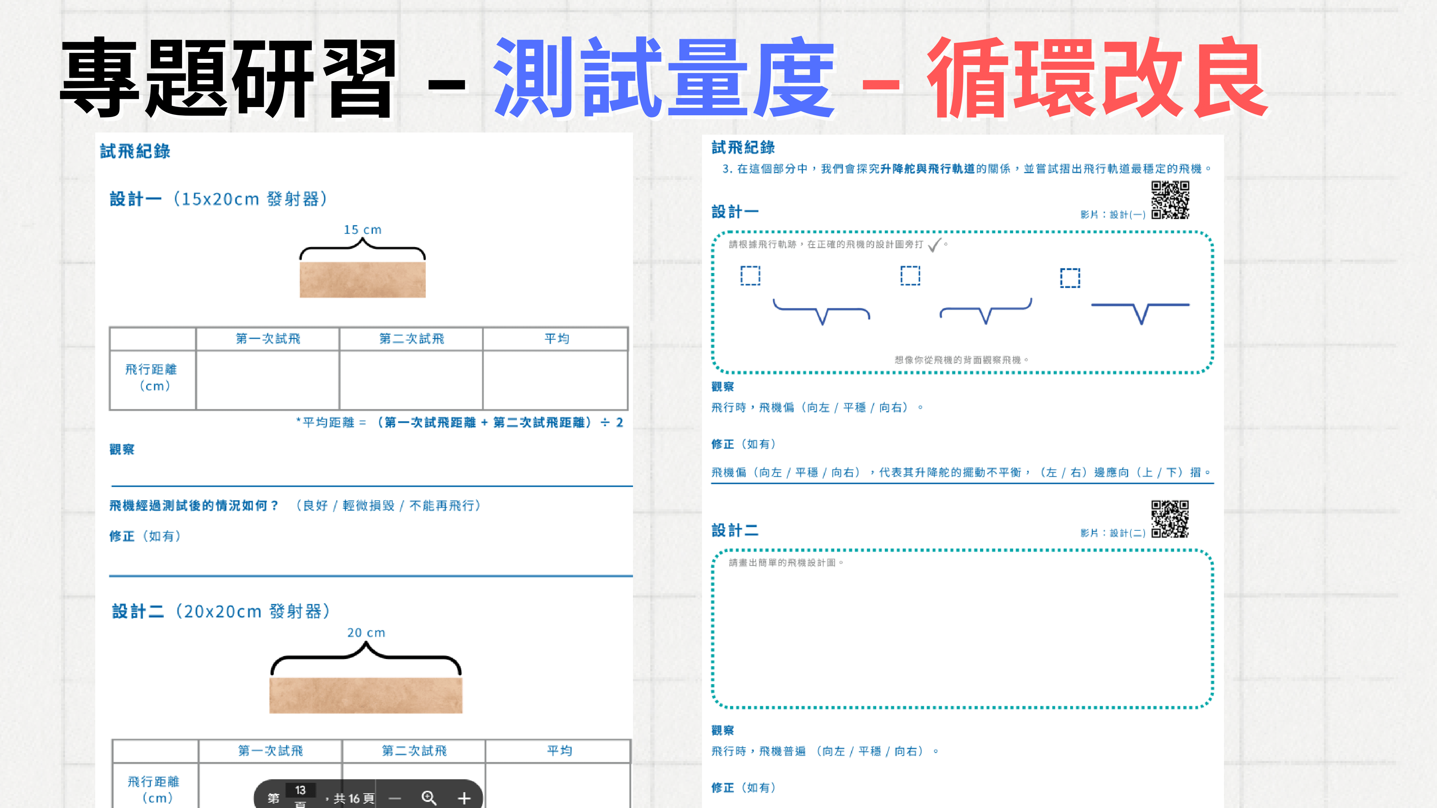Screen dimensions: 1437x808
Task: Click the 影片:設計(二) video label
Action: 1112,533
